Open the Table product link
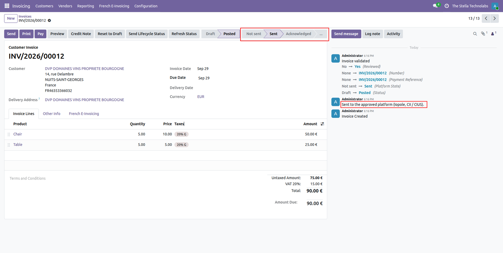503x253 pixels. (x=18, y=145)
